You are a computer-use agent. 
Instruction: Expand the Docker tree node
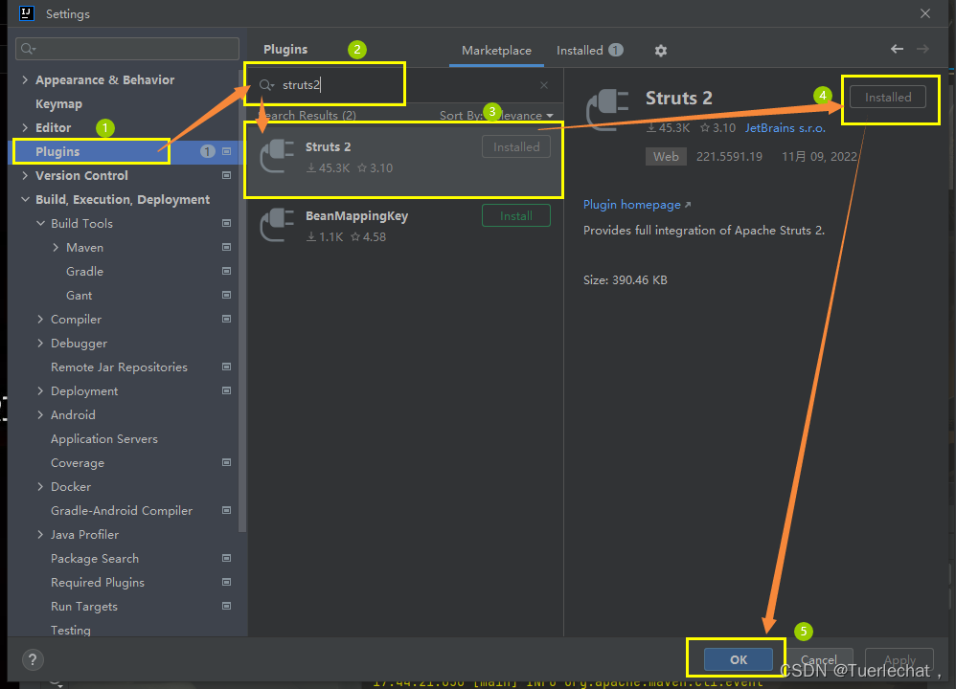40,486
